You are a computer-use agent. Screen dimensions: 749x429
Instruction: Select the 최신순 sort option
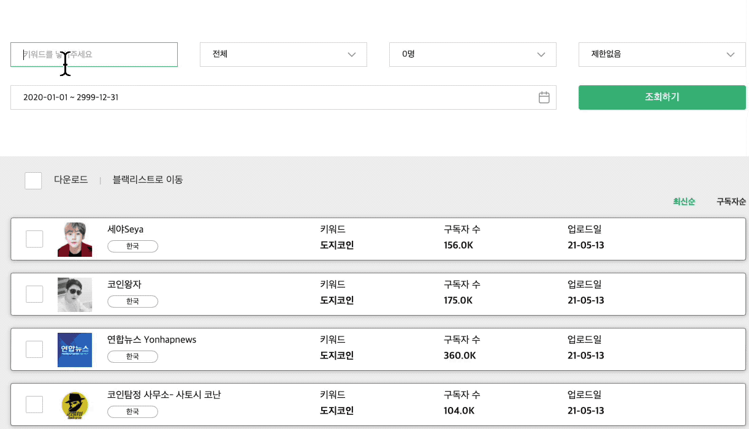tap(683, 201)
